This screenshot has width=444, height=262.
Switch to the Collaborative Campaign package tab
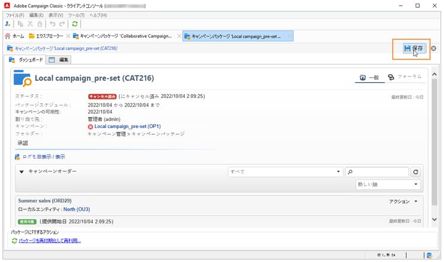click(123, 36)
